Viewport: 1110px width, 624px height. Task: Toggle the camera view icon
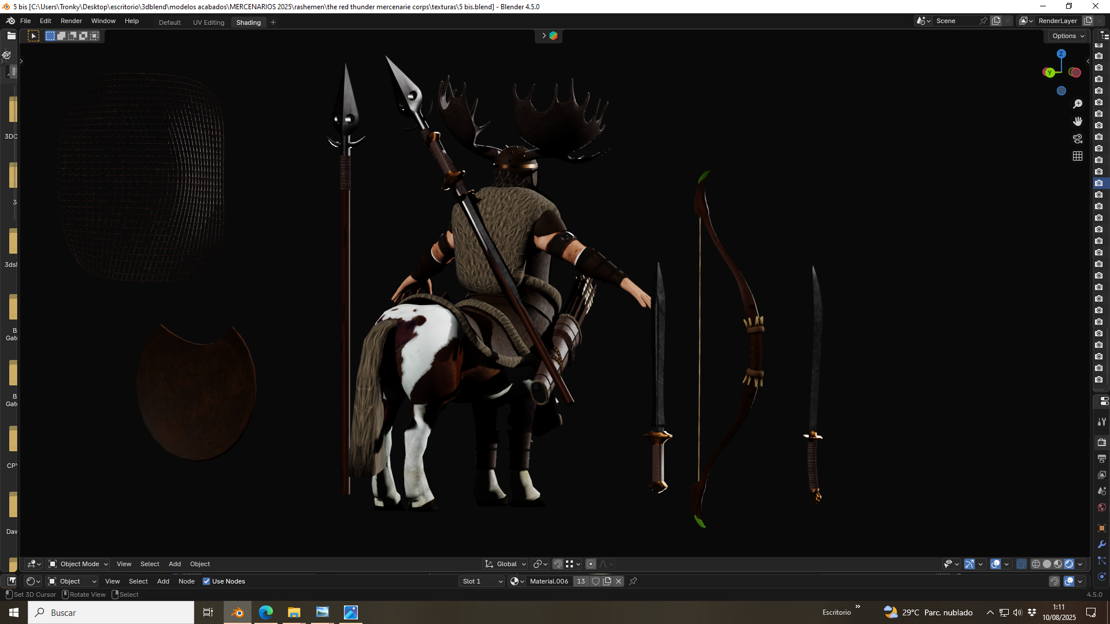[x=1078, y=139]
